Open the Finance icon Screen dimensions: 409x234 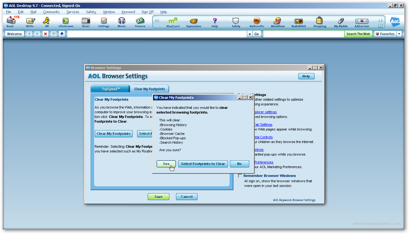(140, 22)
